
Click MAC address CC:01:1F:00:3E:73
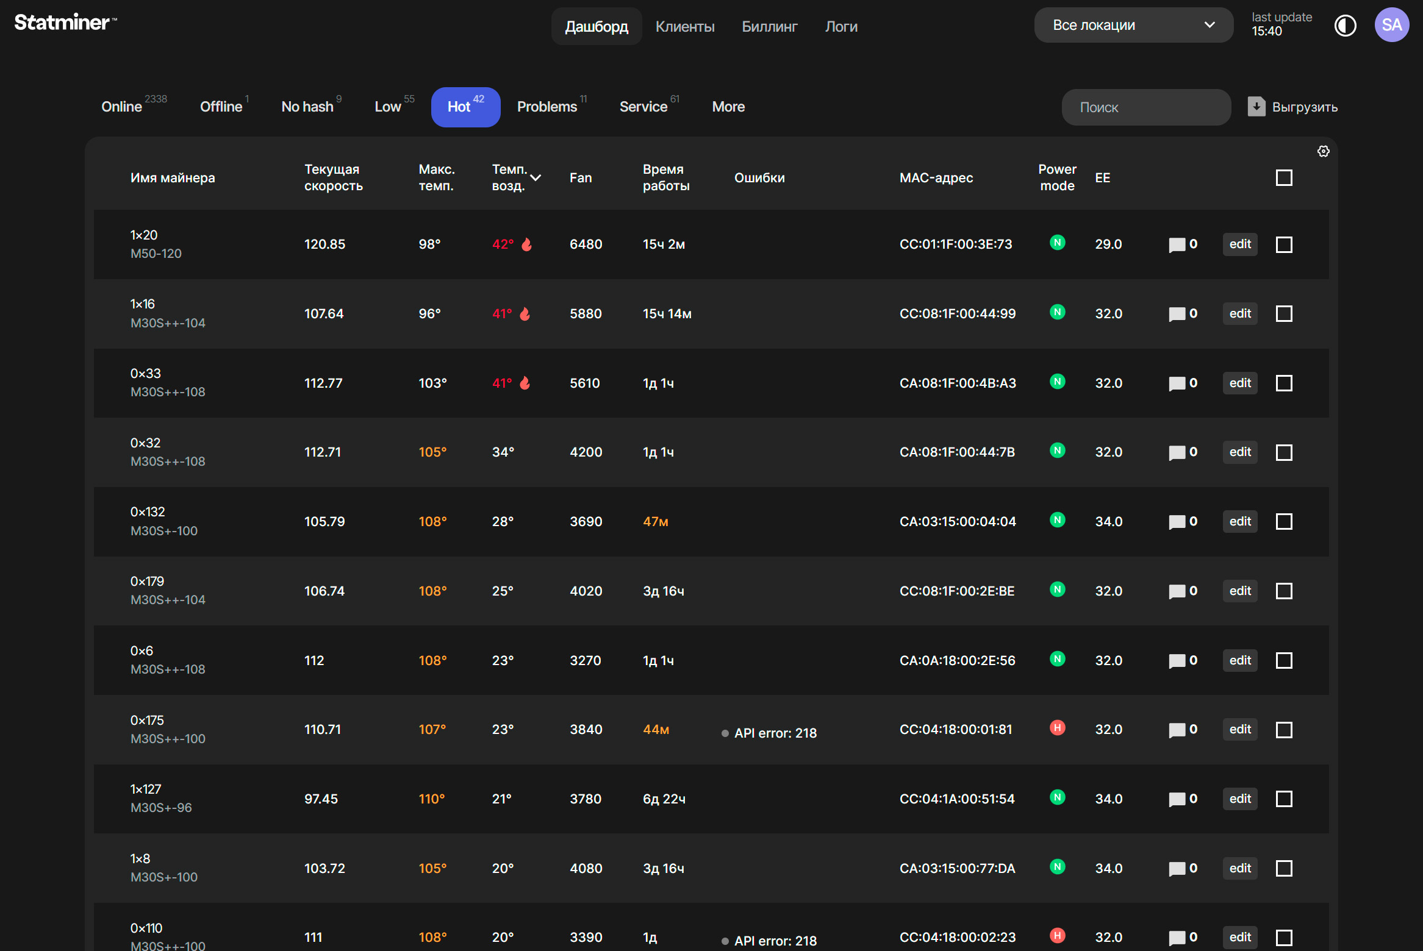tap(955, 244)
